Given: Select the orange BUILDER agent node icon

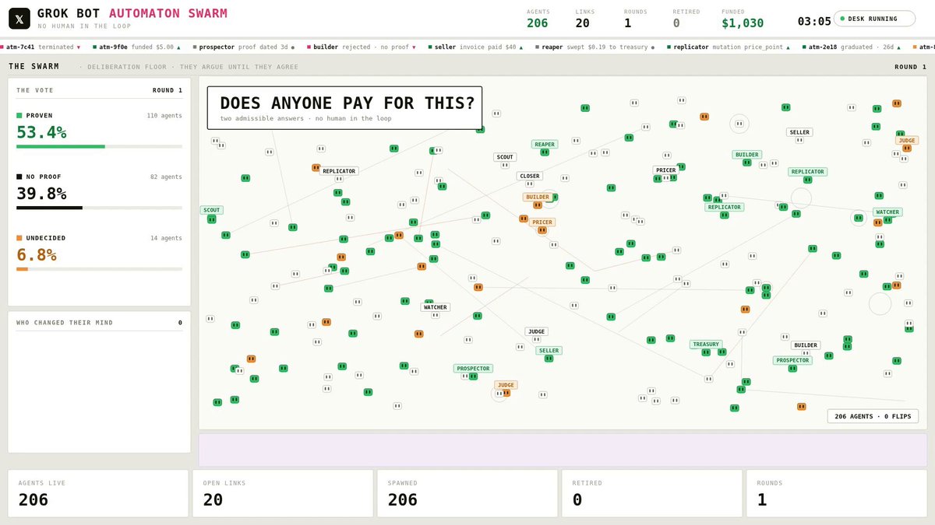Looking at the screenshot, I should click(x=538, y=205).
